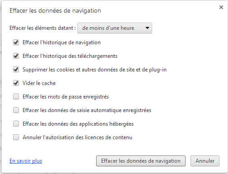Enable 'Annuler l'autorisation des licences' checkbox

(x=16, y=137)
